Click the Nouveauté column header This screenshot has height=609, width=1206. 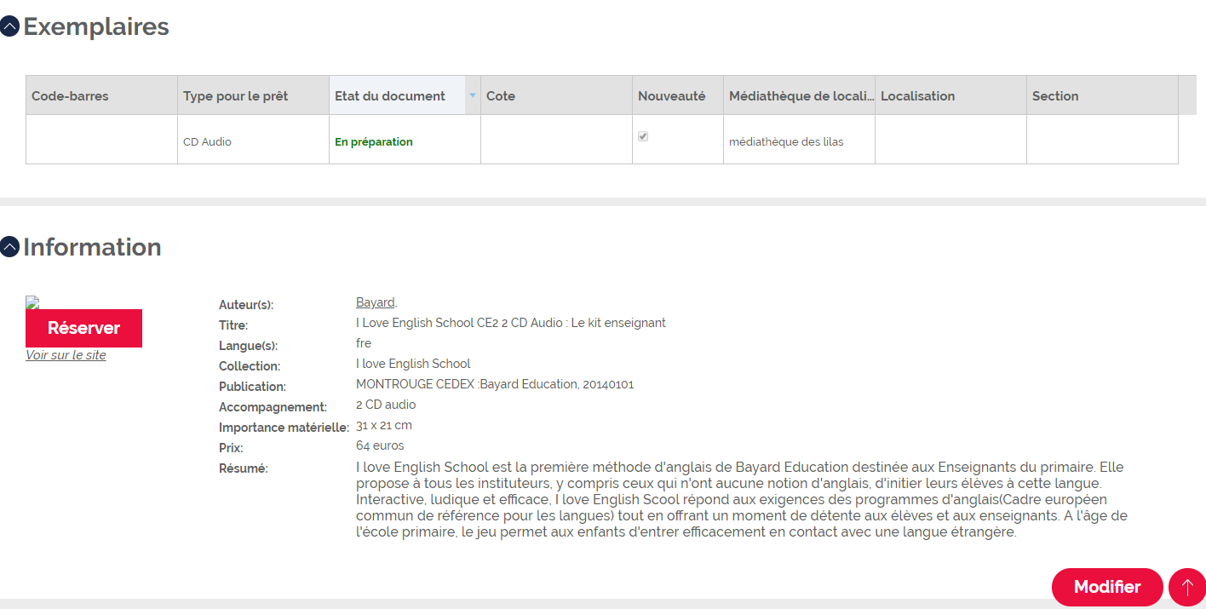677,95
